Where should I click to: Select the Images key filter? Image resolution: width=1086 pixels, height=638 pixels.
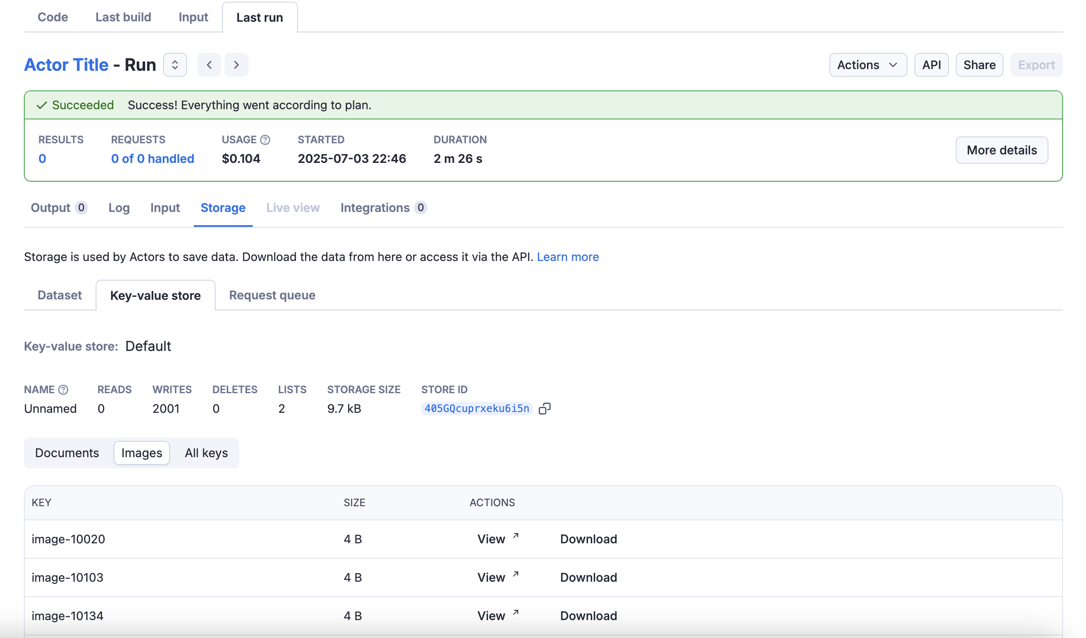click(x=141, y=453)
